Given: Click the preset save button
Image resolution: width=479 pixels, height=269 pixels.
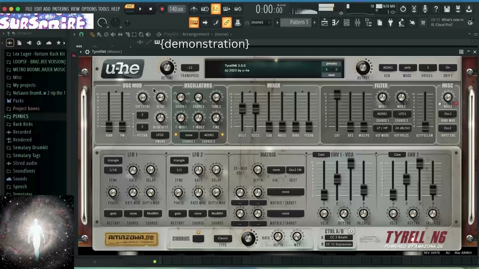Looking at the screenshot, I should click(x=331, y=75).
